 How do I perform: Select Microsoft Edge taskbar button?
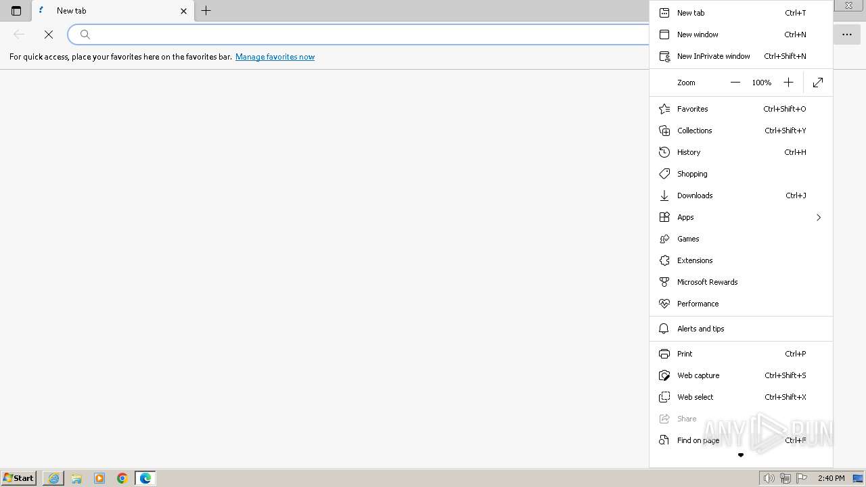pyautogui.click(x=145, y=478)
